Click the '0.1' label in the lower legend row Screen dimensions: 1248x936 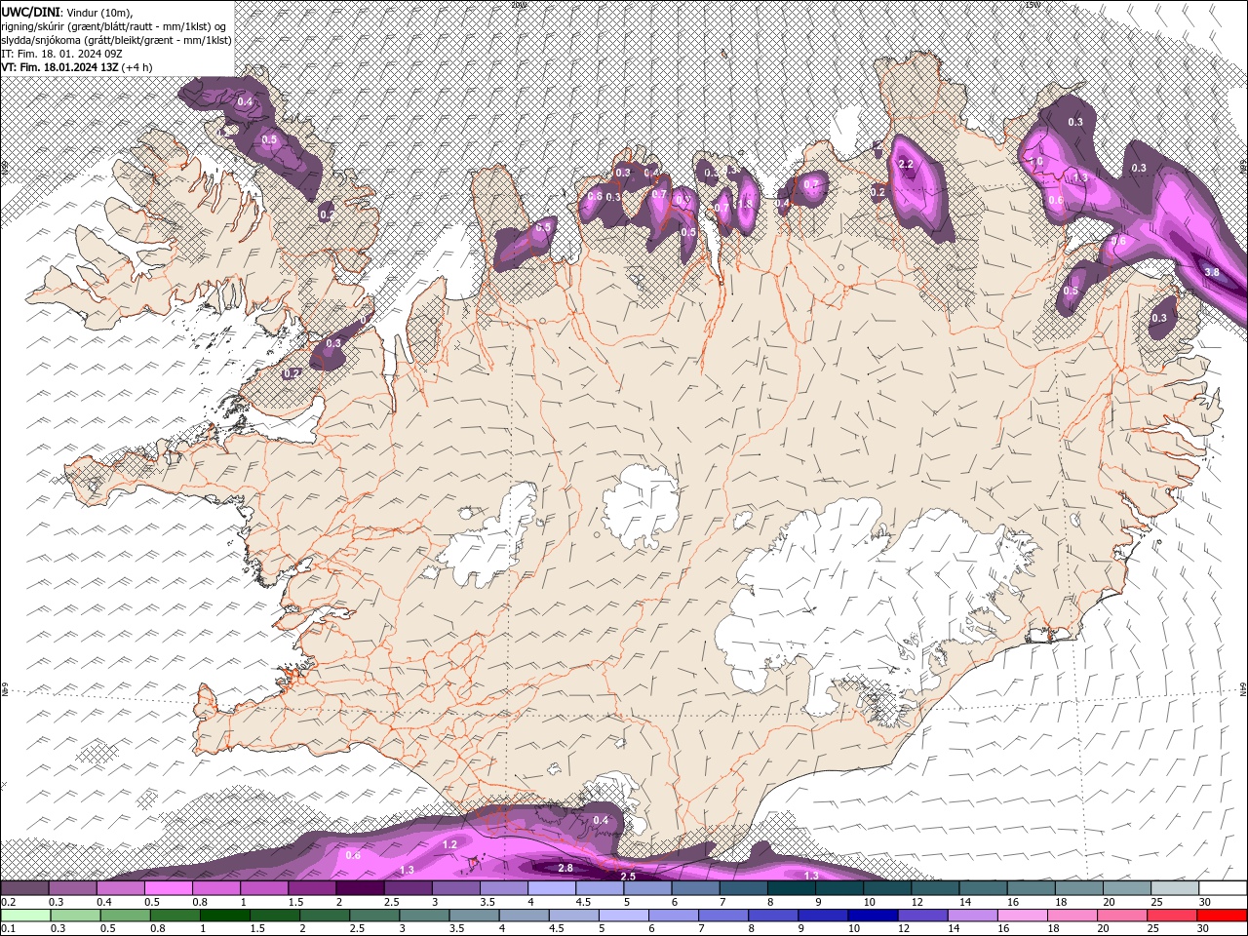(x=8, y=930)
